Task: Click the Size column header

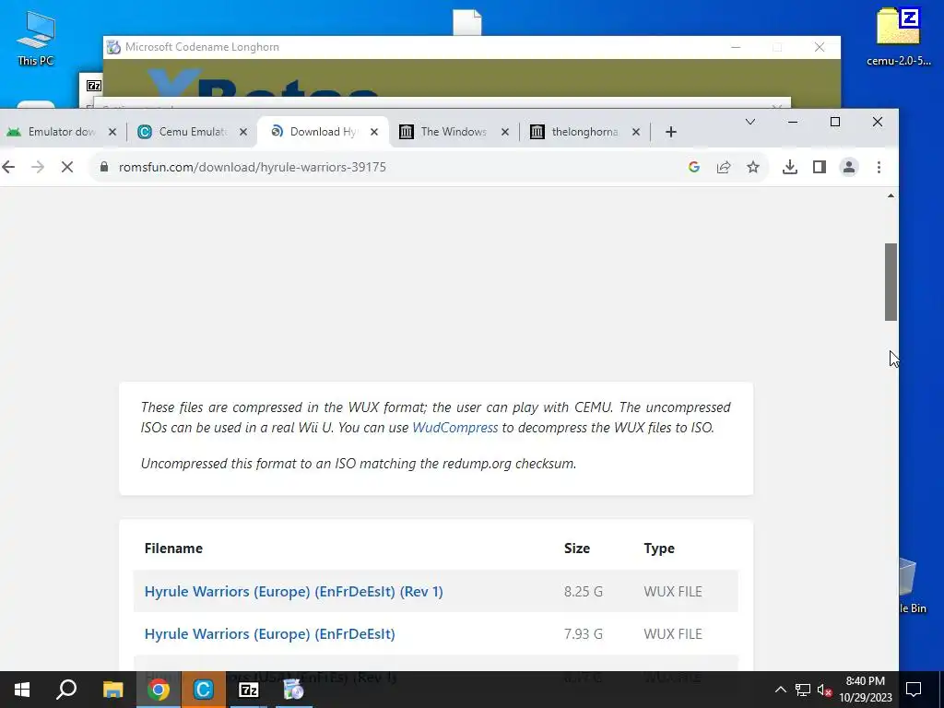Action: tap(577, 549)
